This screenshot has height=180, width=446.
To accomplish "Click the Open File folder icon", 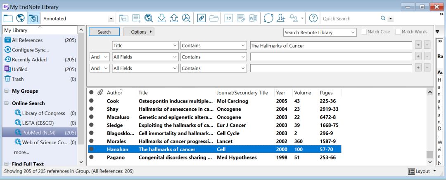I will tap(214, 19).
